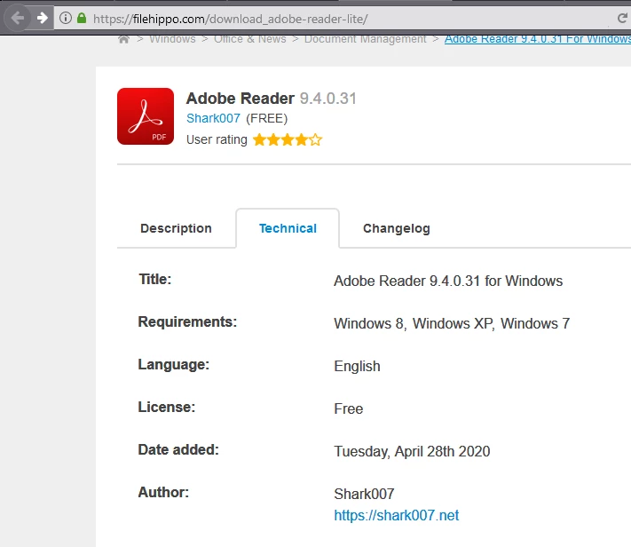Click the Adobe Reader PDF app icon
This screenshot has width=631, height=547.
(146, 116)
